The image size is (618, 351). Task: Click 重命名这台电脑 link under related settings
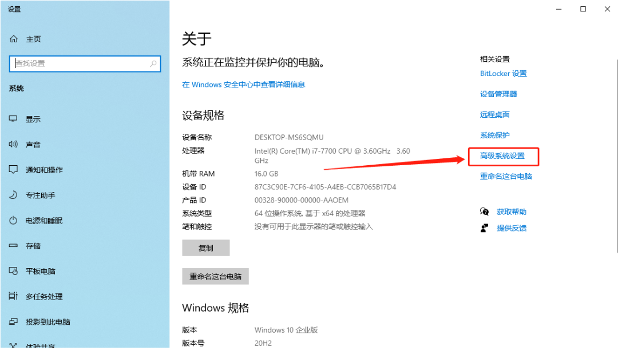pyautogui.click(x=506, y=177)
